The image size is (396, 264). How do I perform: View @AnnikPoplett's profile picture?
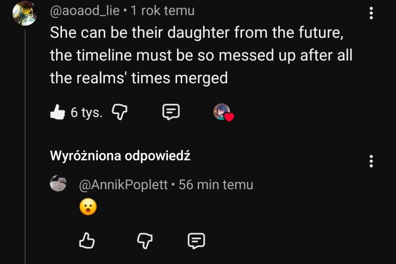58,183
